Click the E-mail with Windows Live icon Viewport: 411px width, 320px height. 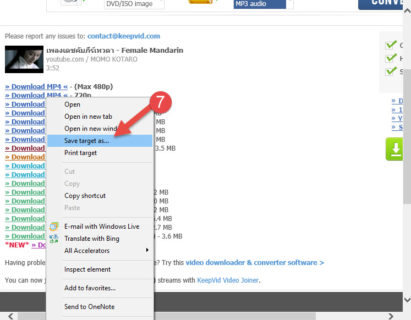pos(54,226)
